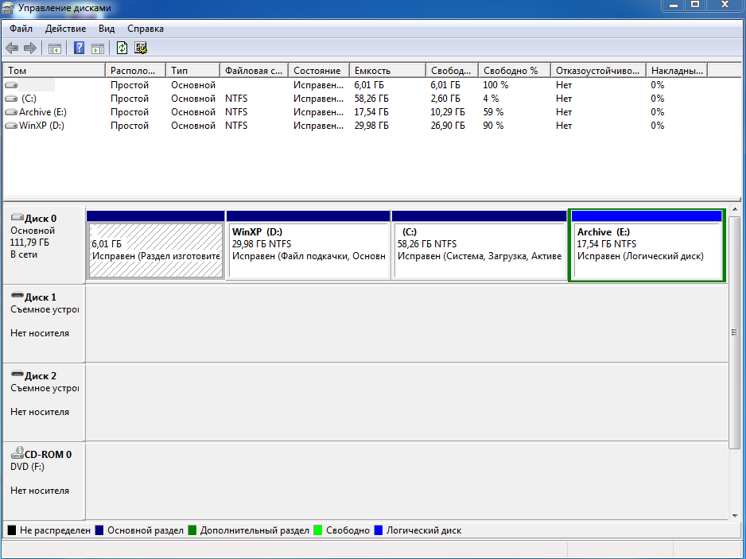Select the unnamed 6,01 ГБ volume icon
Screen dimensions: 746x559
pyautogui.click(x=11, y=85)
